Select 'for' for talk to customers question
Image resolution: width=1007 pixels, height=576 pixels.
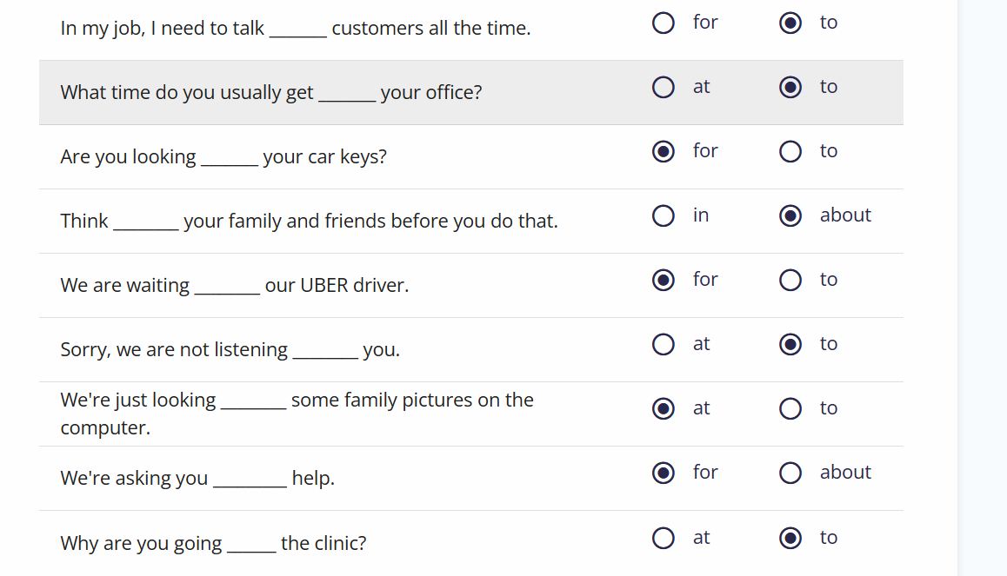coord(664,23)
